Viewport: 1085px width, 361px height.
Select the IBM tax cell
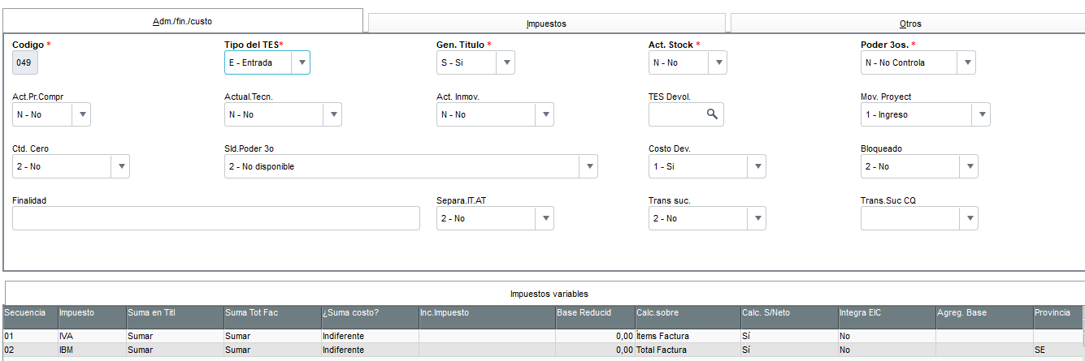[92, 350]
